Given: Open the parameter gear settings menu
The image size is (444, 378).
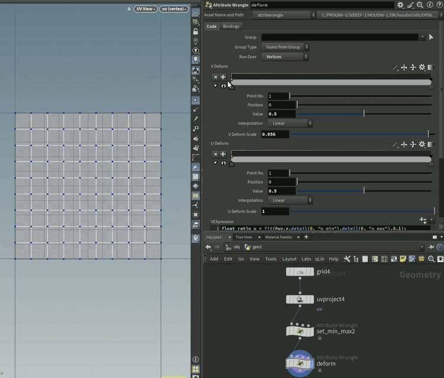Looking at the screenshot, I should [x=400, y=5].
